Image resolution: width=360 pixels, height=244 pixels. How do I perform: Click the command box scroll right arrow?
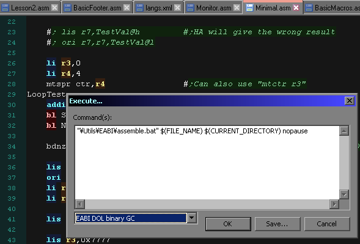[334, 204]
